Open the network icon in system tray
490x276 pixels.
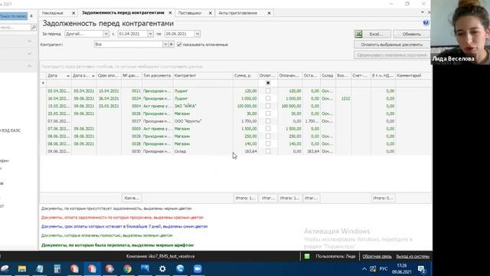(373, 269)
